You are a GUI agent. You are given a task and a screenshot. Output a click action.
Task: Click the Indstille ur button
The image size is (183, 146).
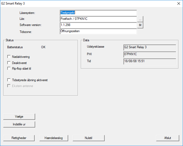point(19,124)
